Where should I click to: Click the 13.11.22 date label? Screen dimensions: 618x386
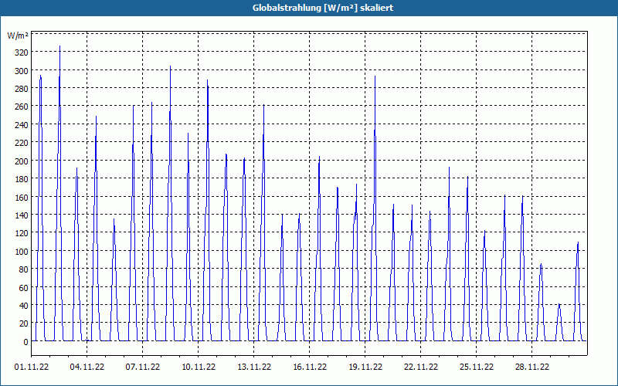point(254,367)
